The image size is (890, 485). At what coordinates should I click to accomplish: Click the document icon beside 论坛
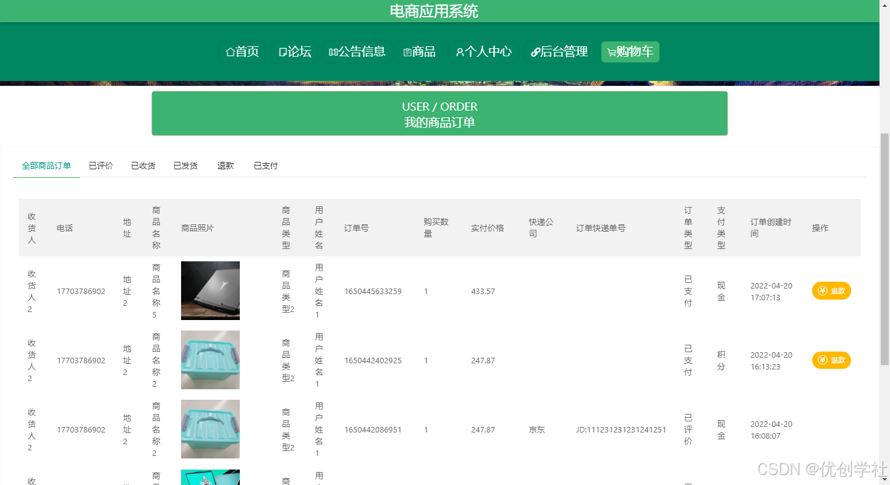click(283, 53)
